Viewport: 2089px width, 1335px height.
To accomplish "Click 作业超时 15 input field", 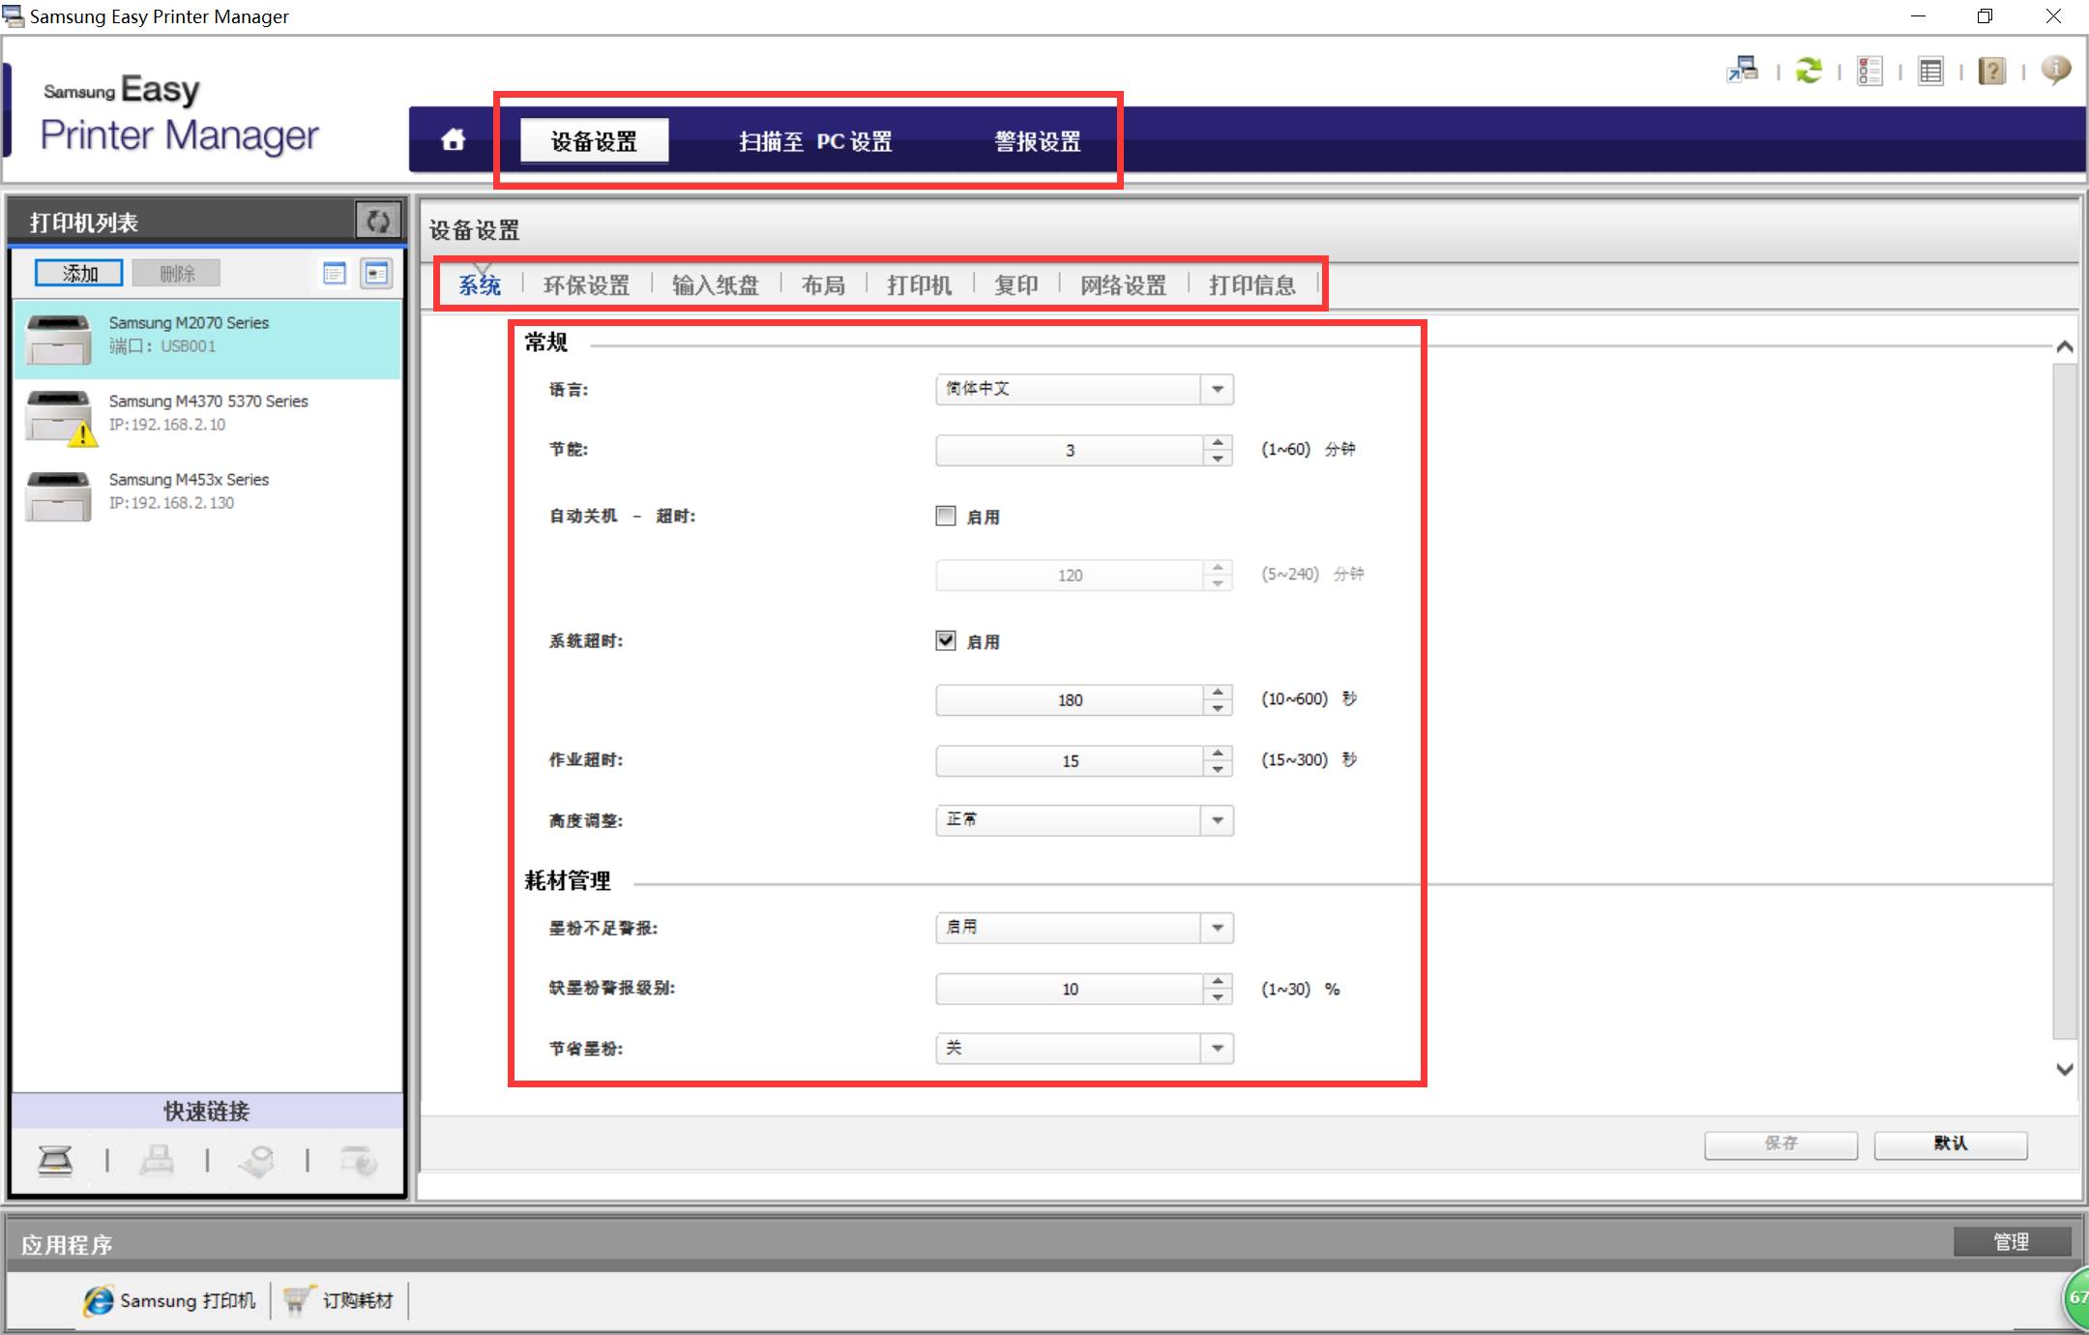I will [x=1070, y=760].
